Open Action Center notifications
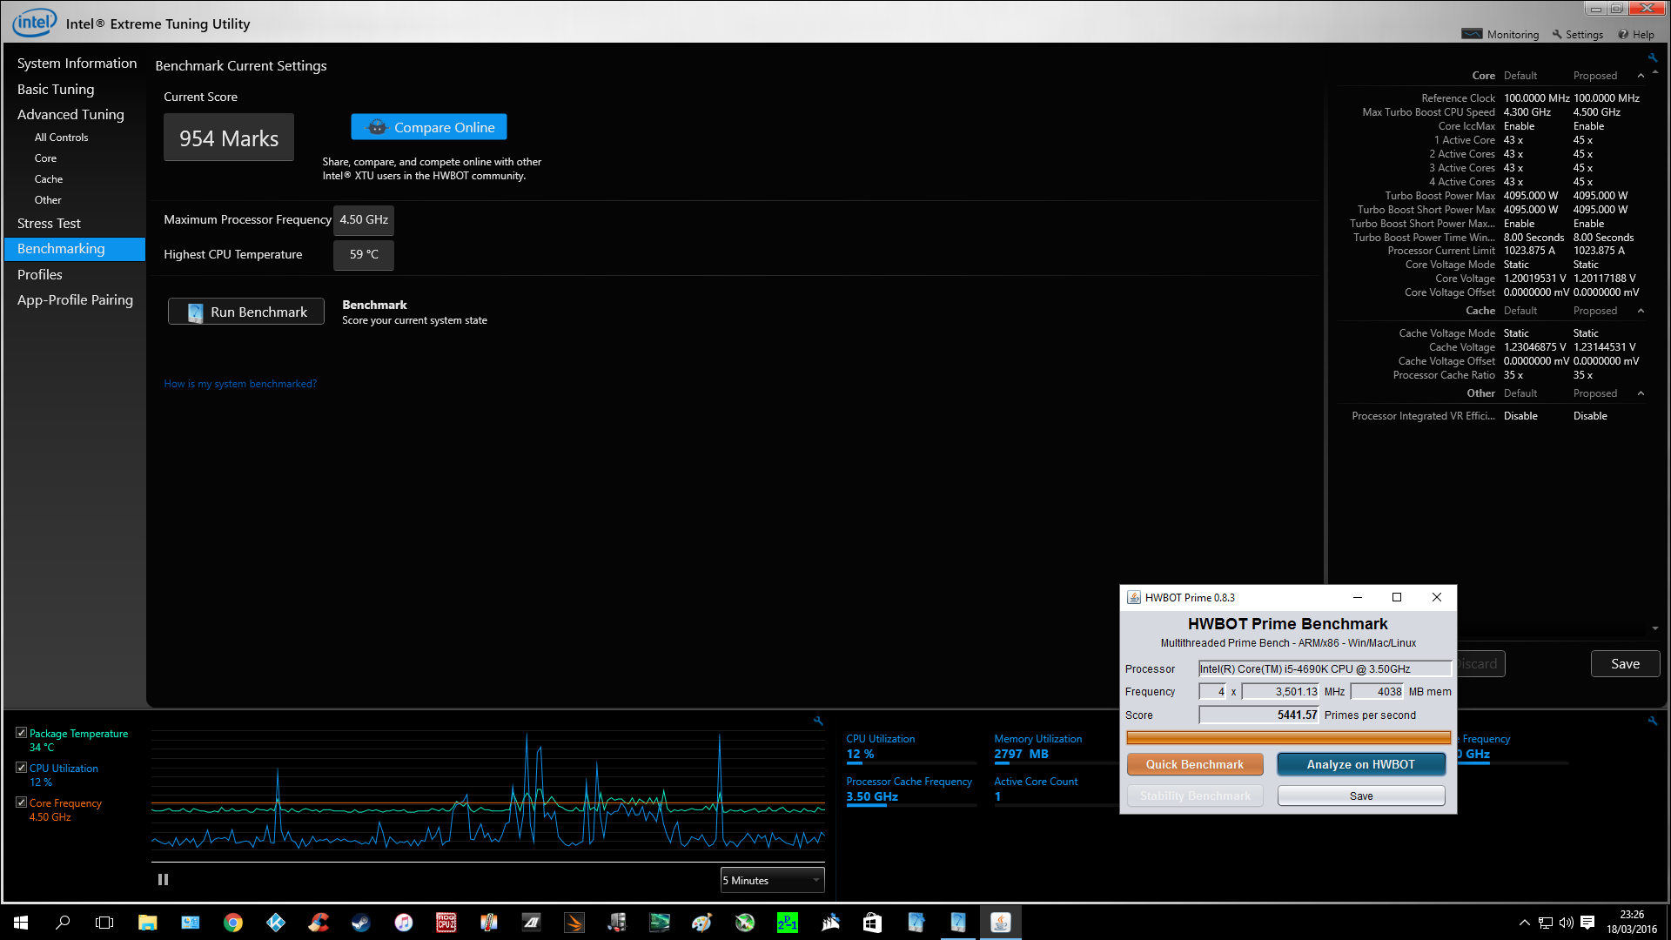 [1587, 923]
